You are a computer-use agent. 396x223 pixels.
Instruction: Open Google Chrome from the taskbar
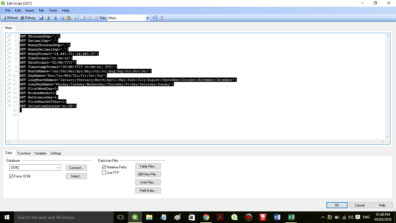[x=206, y=217]
